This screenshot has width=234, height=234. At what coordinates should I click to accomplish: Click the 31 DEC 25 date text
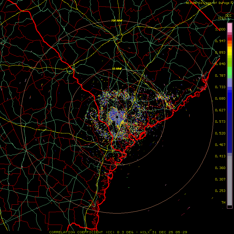162,232
